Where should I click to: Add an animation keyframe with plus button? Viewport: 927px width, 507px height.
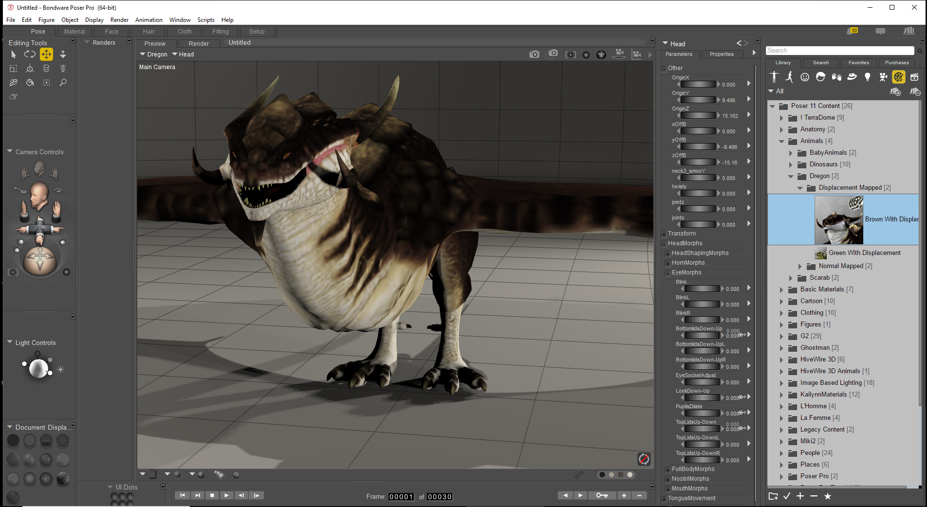(624, 495)
